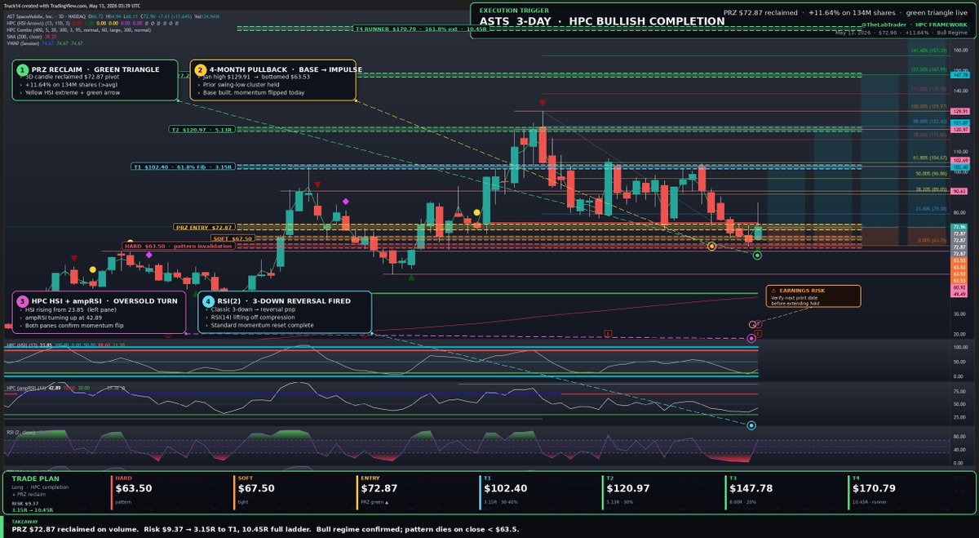Click the 147.78 price-axis tag
979x538 pixels.
(x=960, y=74)
